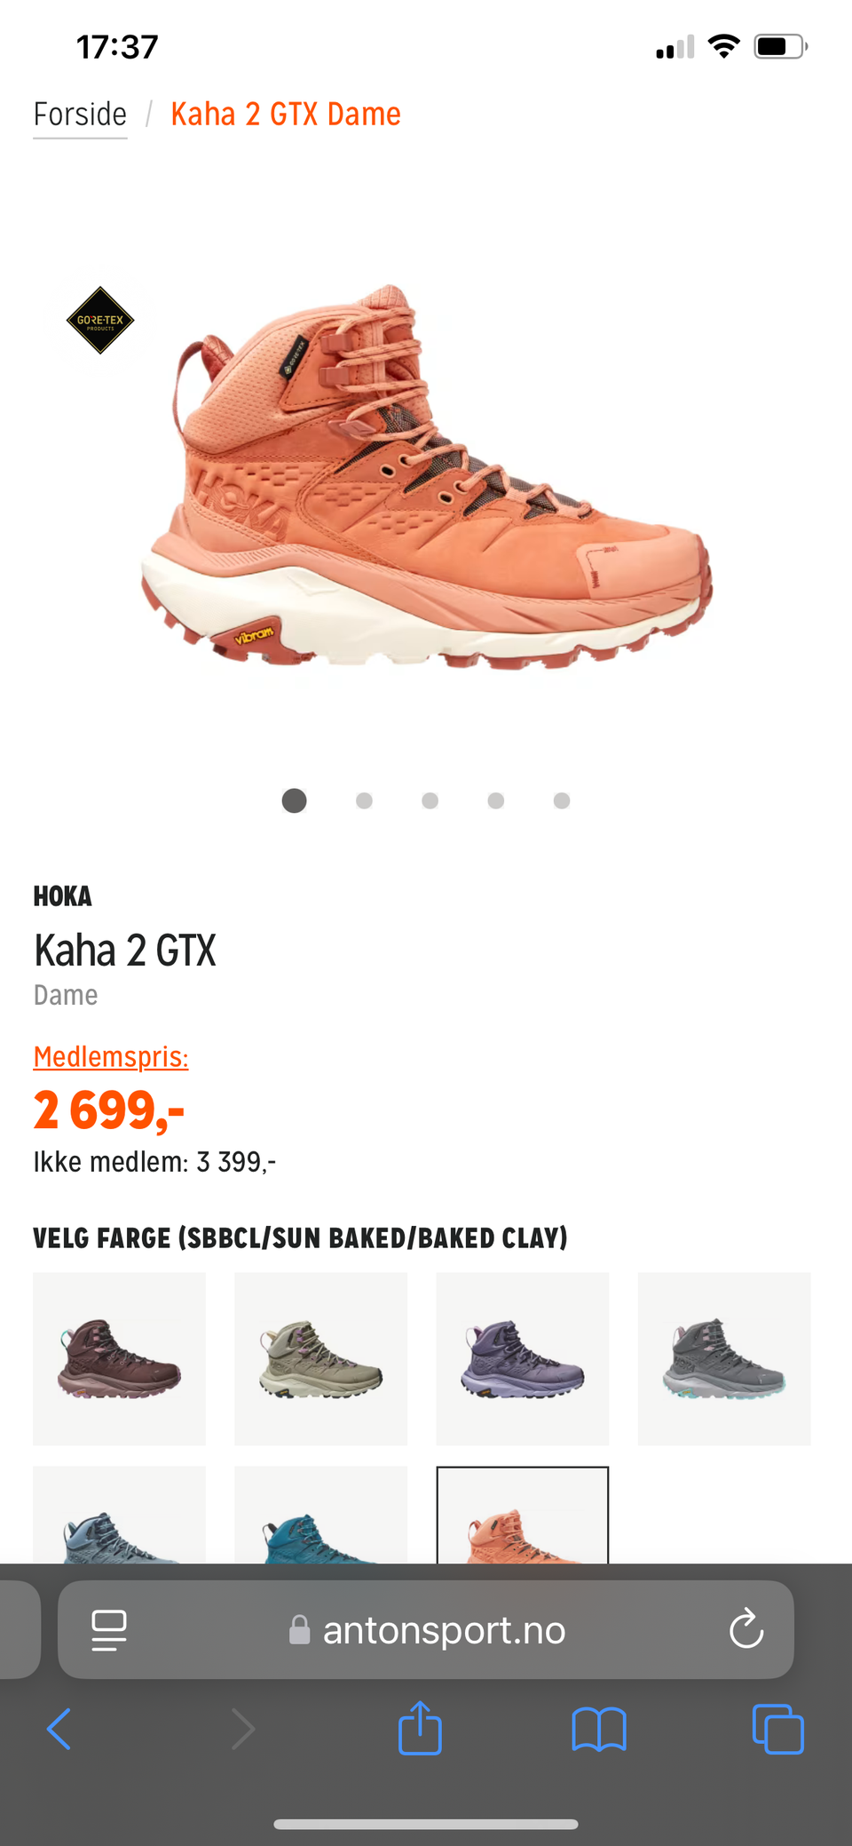Go to the Forside breadcrumb link
Screen dimensions: 852x1846
click(x=80, y=115)
